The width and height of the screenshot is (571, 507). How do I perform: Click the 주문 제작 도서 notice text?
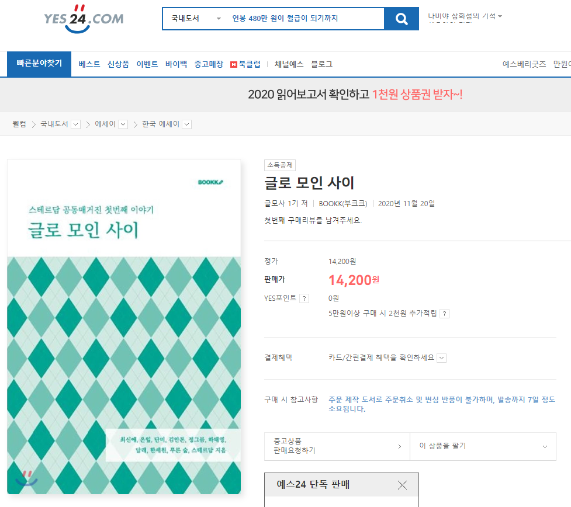pyautogui.click(x=442, y=404)
